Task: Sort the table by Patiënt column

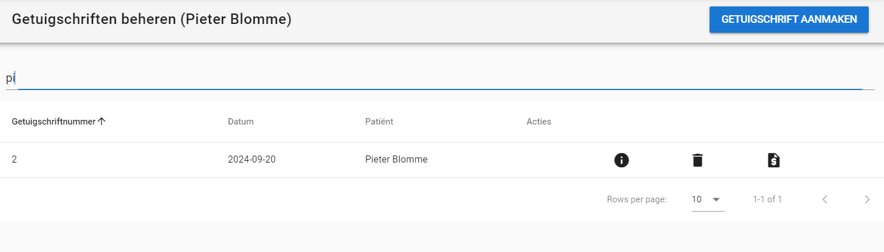Action: (379, 122)
